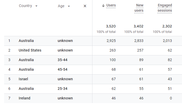Viewport: 182px width, 109px height.
Task: Click United States in row 2
Action: point(30,50)
